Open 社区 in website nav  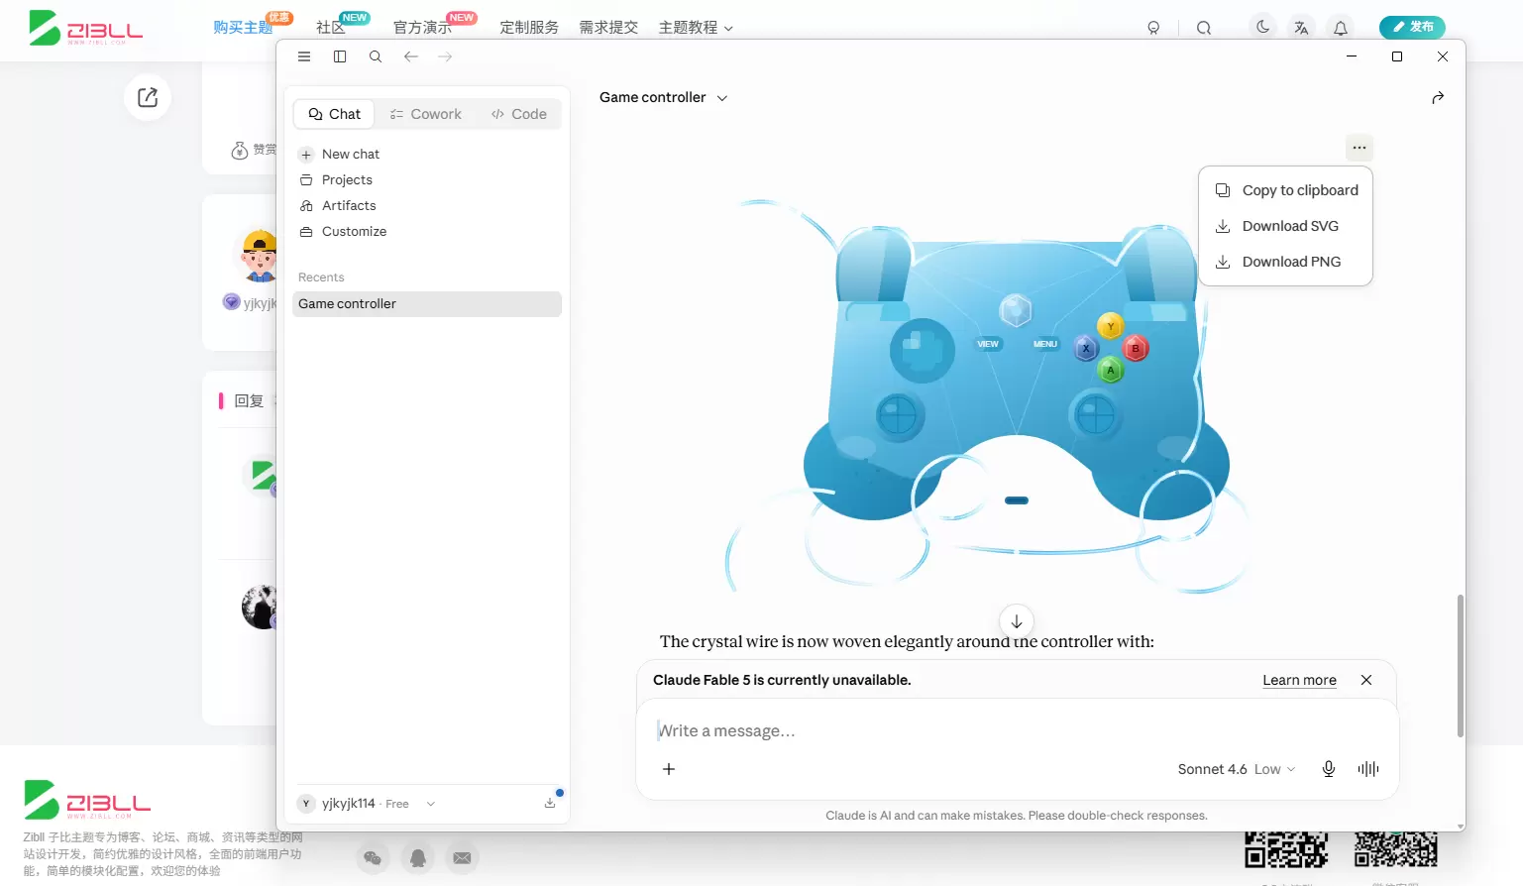pyautogui.click(x=330, y=28)
